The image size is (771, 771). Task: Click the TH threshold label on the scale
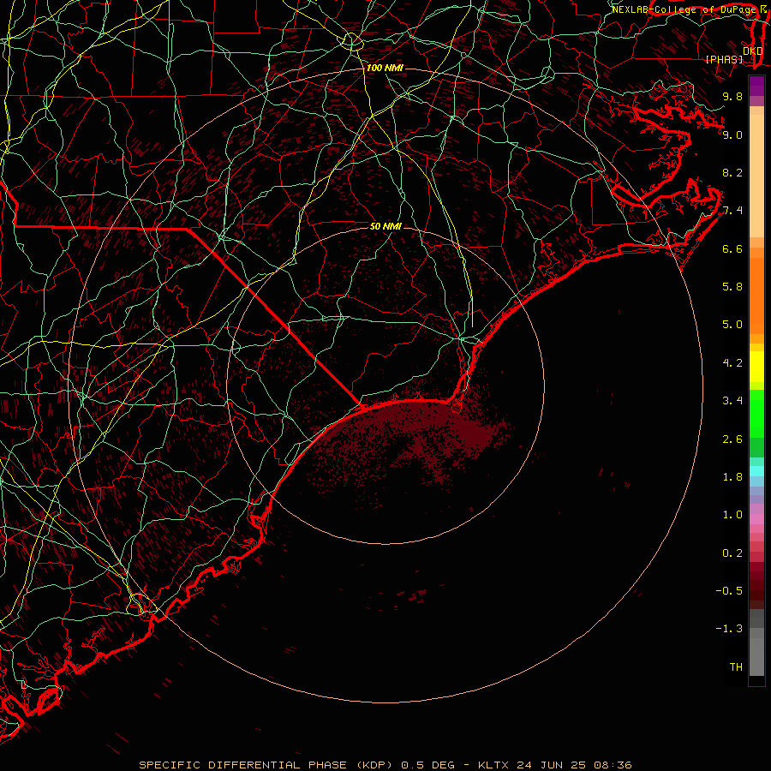[736, 667]
